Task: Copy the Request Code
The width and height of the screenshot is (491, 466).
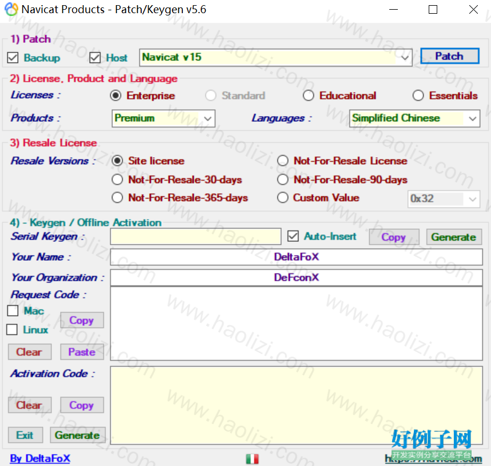Action: [82, 320]
